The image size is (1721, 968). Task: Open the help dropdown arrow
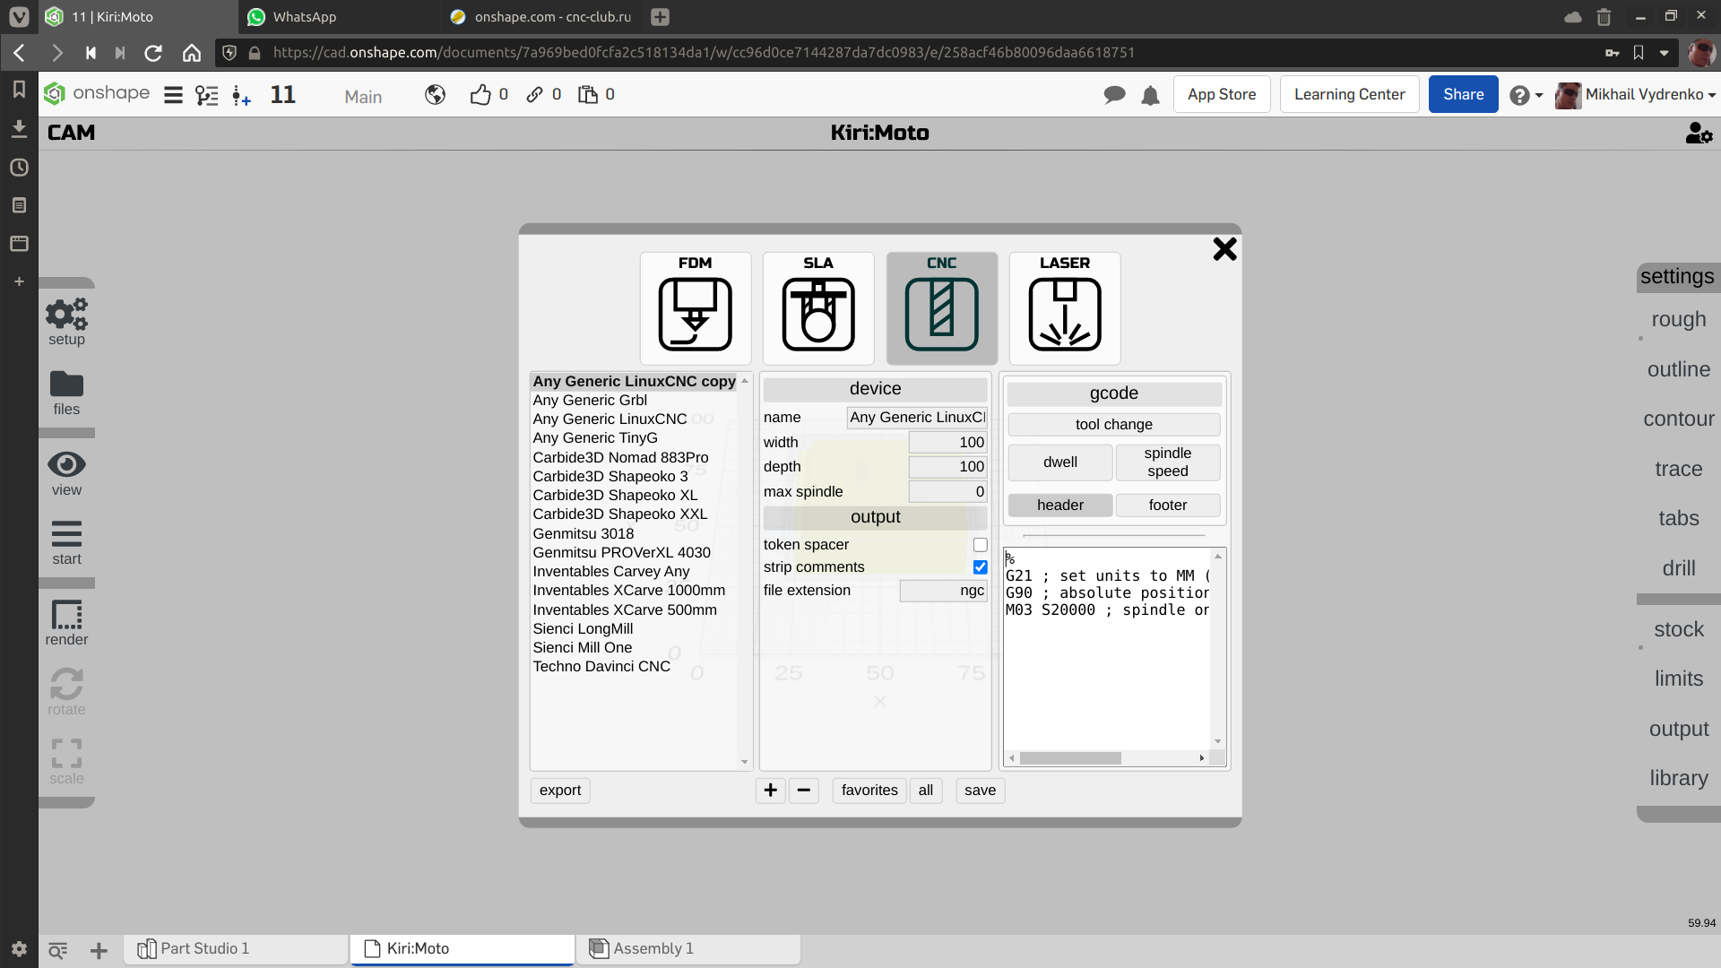point(1539,95)
